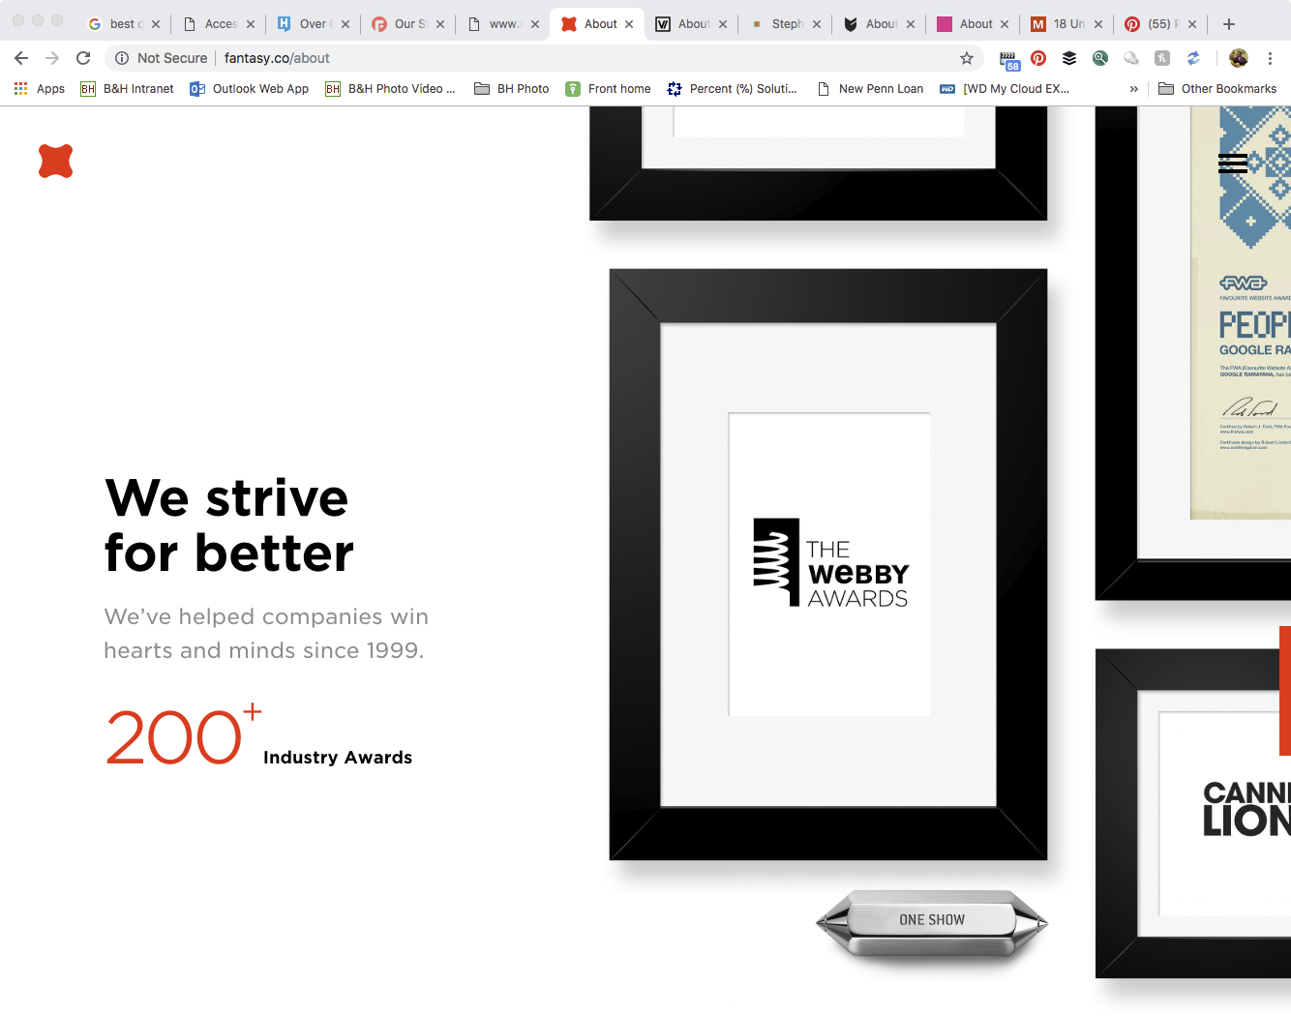Screen dimensions: 1291x1016
Task: Click the Webby Awards framed picture
Action: point(828,564)
